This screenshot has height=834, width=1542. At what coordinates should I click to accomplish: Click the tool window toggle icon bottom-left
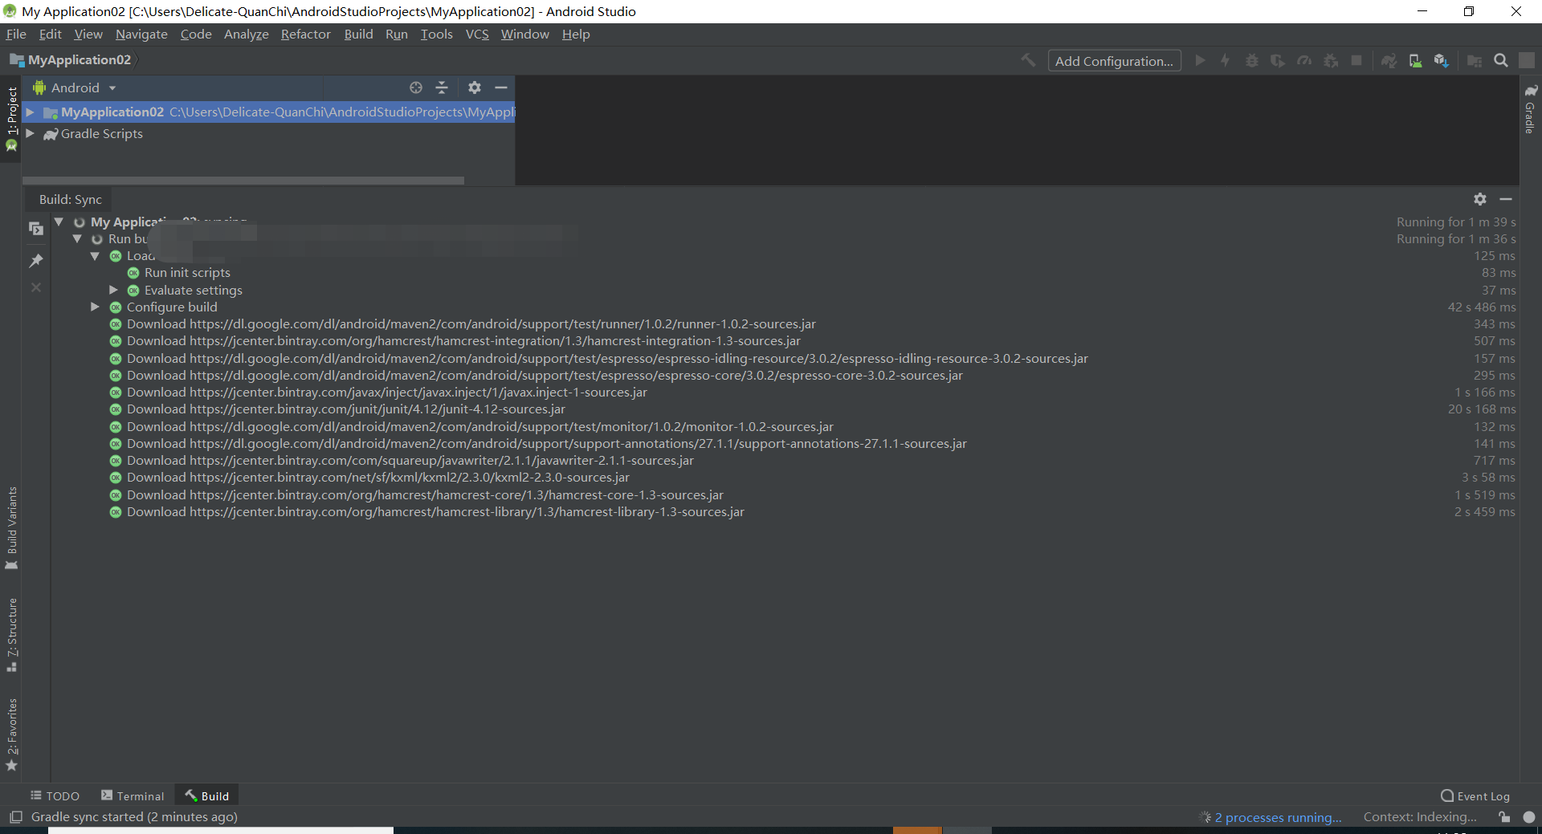16,817
